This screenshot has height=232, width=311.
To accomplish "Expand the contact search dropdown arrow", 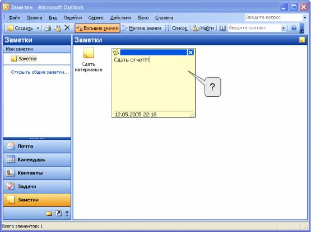I will (x=284, y=29).
